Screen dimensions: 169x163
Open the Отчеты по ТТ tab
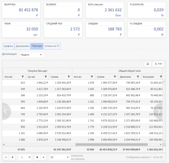point(52,46)
